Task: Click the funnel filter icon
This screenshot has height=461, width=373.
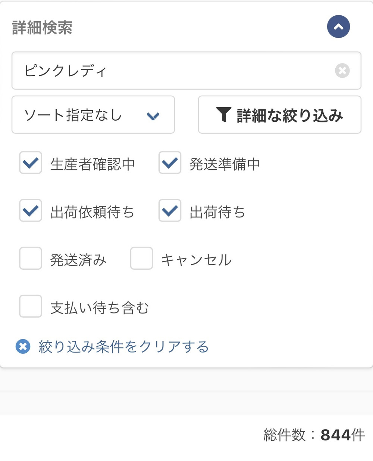Action: 223,115
